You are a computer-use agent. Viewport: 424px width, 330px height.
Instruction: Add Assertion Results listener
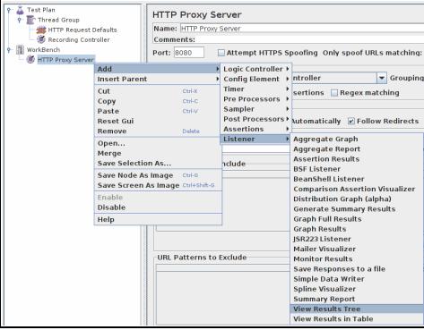pyautogui.click(x=357, y=159)
